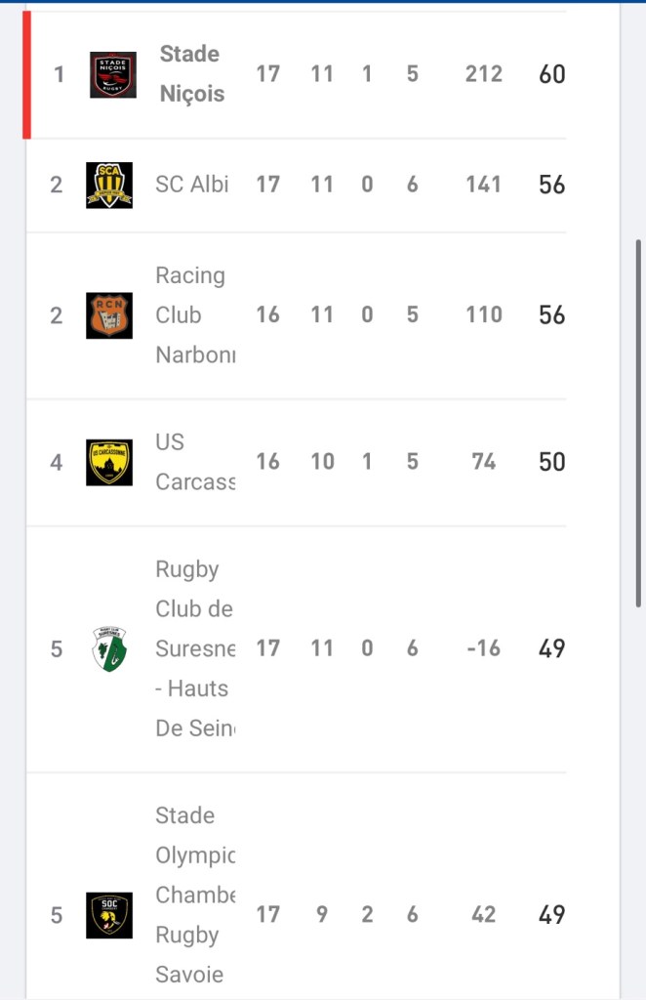Go to the Racing Club Narbonne name
The image size is (646, 1000).
pyautogui.click(x=194, y=315)
